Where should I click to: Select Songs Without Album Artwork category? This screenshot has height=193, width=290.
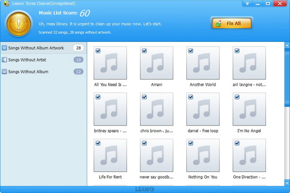(43, 48)
